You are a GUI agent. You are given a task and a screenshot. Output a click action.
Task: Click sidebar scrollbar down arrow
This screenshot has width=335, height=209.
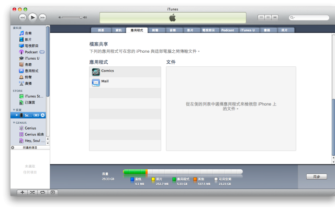pyautogui.click(x=48, y=143)
